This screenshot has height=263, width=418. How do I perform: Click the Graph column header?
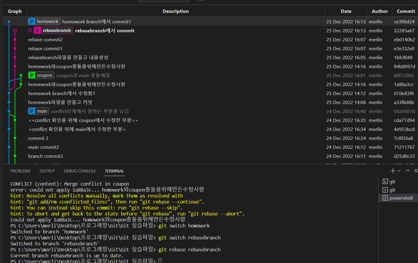click(x=15, y=11)
